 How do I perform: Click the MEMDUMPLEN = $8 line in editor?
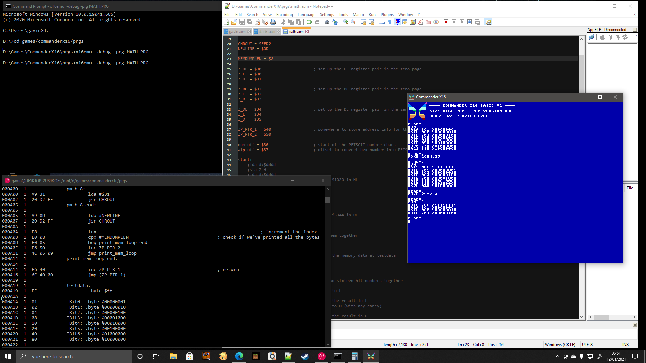pos(255,59)
